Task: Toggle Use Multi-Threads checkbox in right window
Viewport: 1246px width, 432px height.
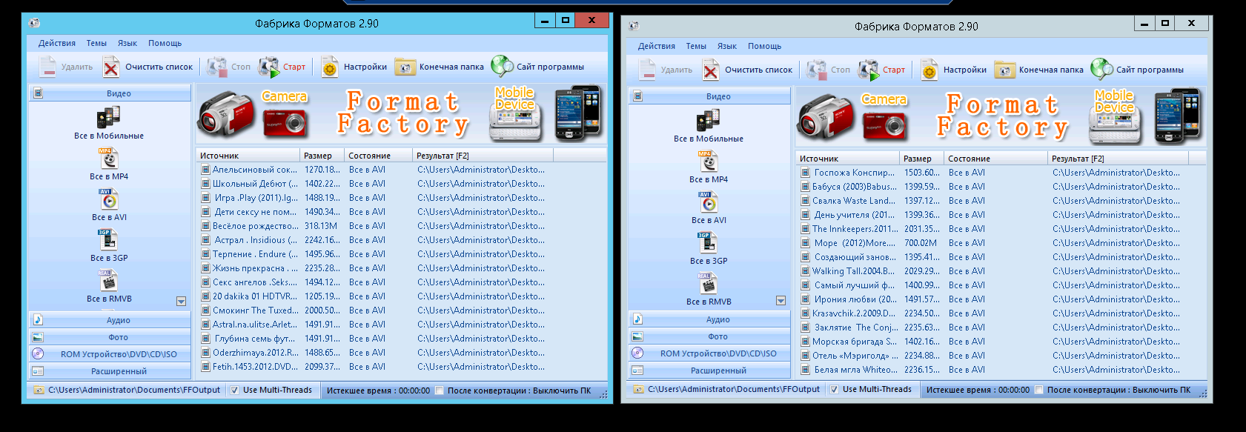Action: pyautogui.click(x=835, y=389)
